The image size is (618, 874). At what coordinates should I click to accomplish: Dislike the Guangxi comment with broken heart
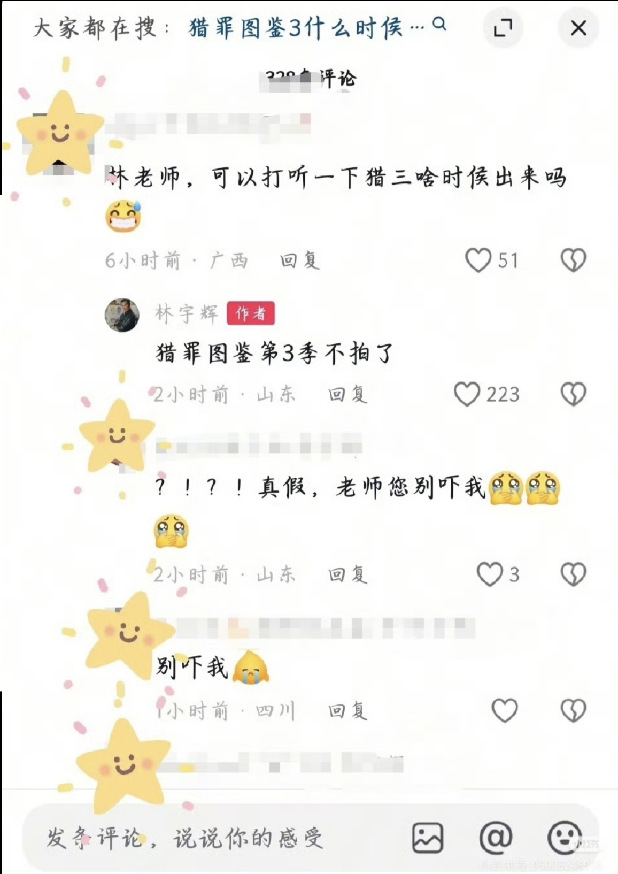pos(574,260)
